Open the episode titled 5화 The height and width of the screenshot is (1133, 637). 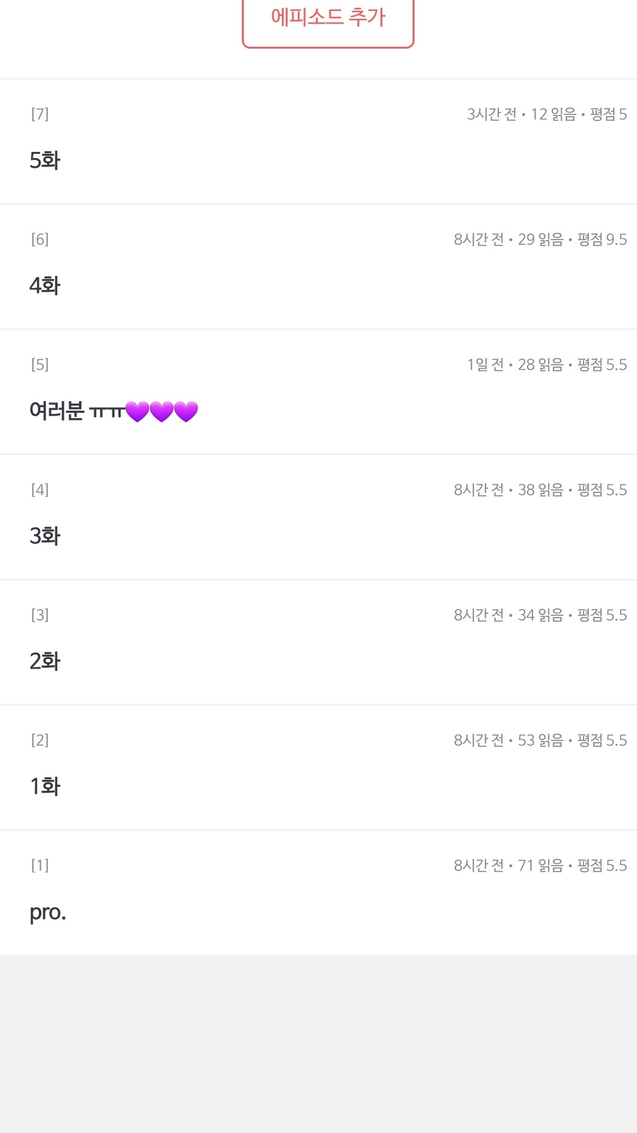[45, 160]
